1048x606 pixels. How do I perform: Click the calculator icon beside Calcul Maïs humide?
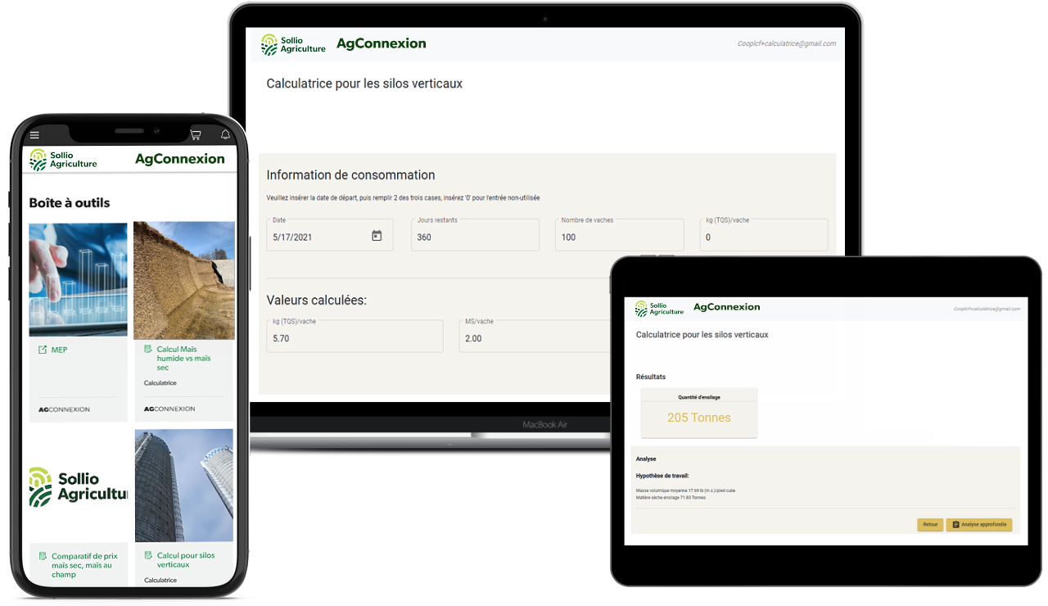tap(148, 349)
